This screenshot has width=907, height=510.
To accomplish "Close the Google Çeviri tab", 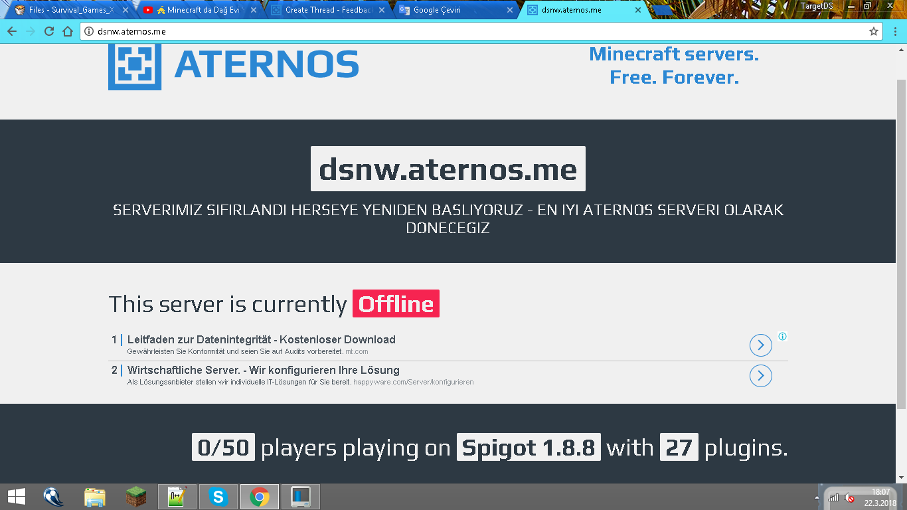I will coord(510,10).
